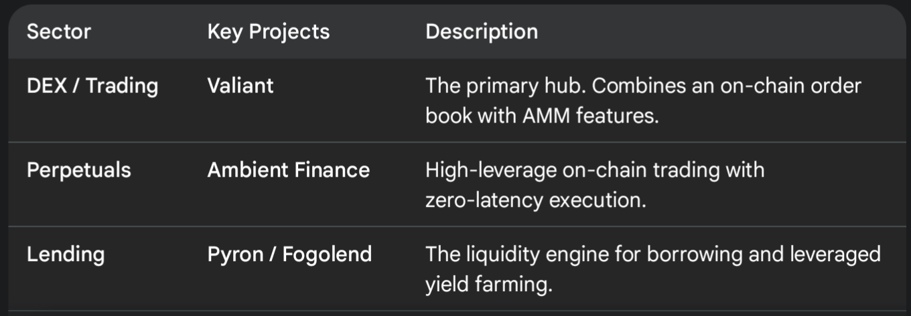Click the "yield farming" text line

click(489, 285)
